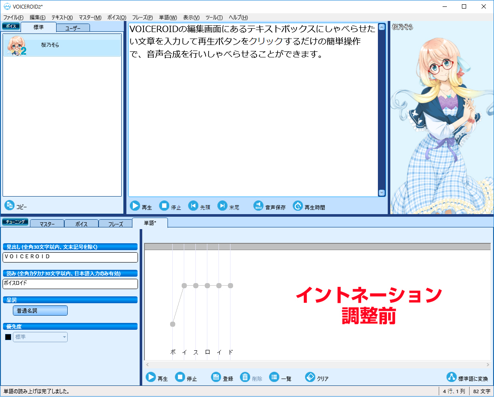Click the intonation pane scroll left arrow
The height and width of the screenshot is (397, 494).
point(147,364)
